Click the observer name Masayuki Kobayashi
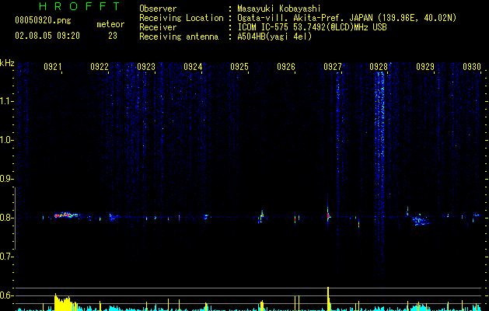 [279, 9]
